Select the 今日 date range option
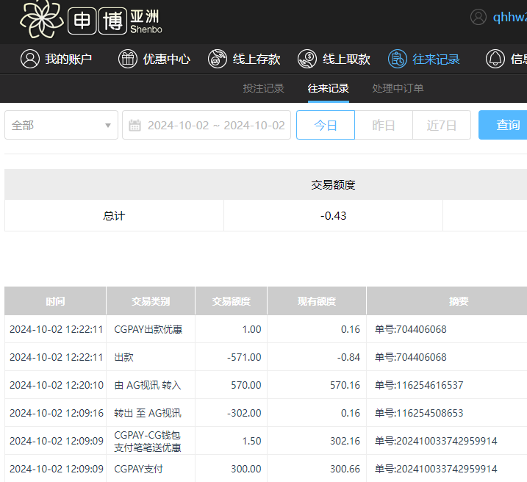527x482 pixels. (x=325, y=125)
